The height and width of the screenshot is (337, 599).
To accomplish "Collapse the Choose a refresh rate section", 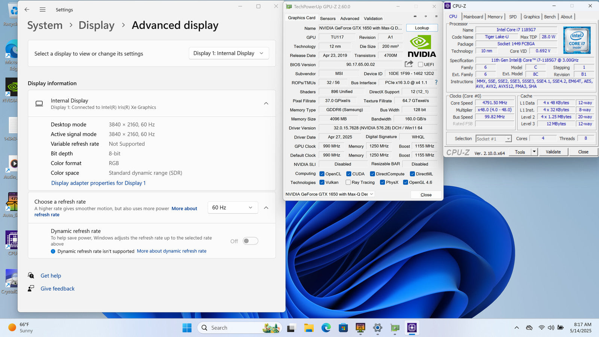I will point(266,207).
